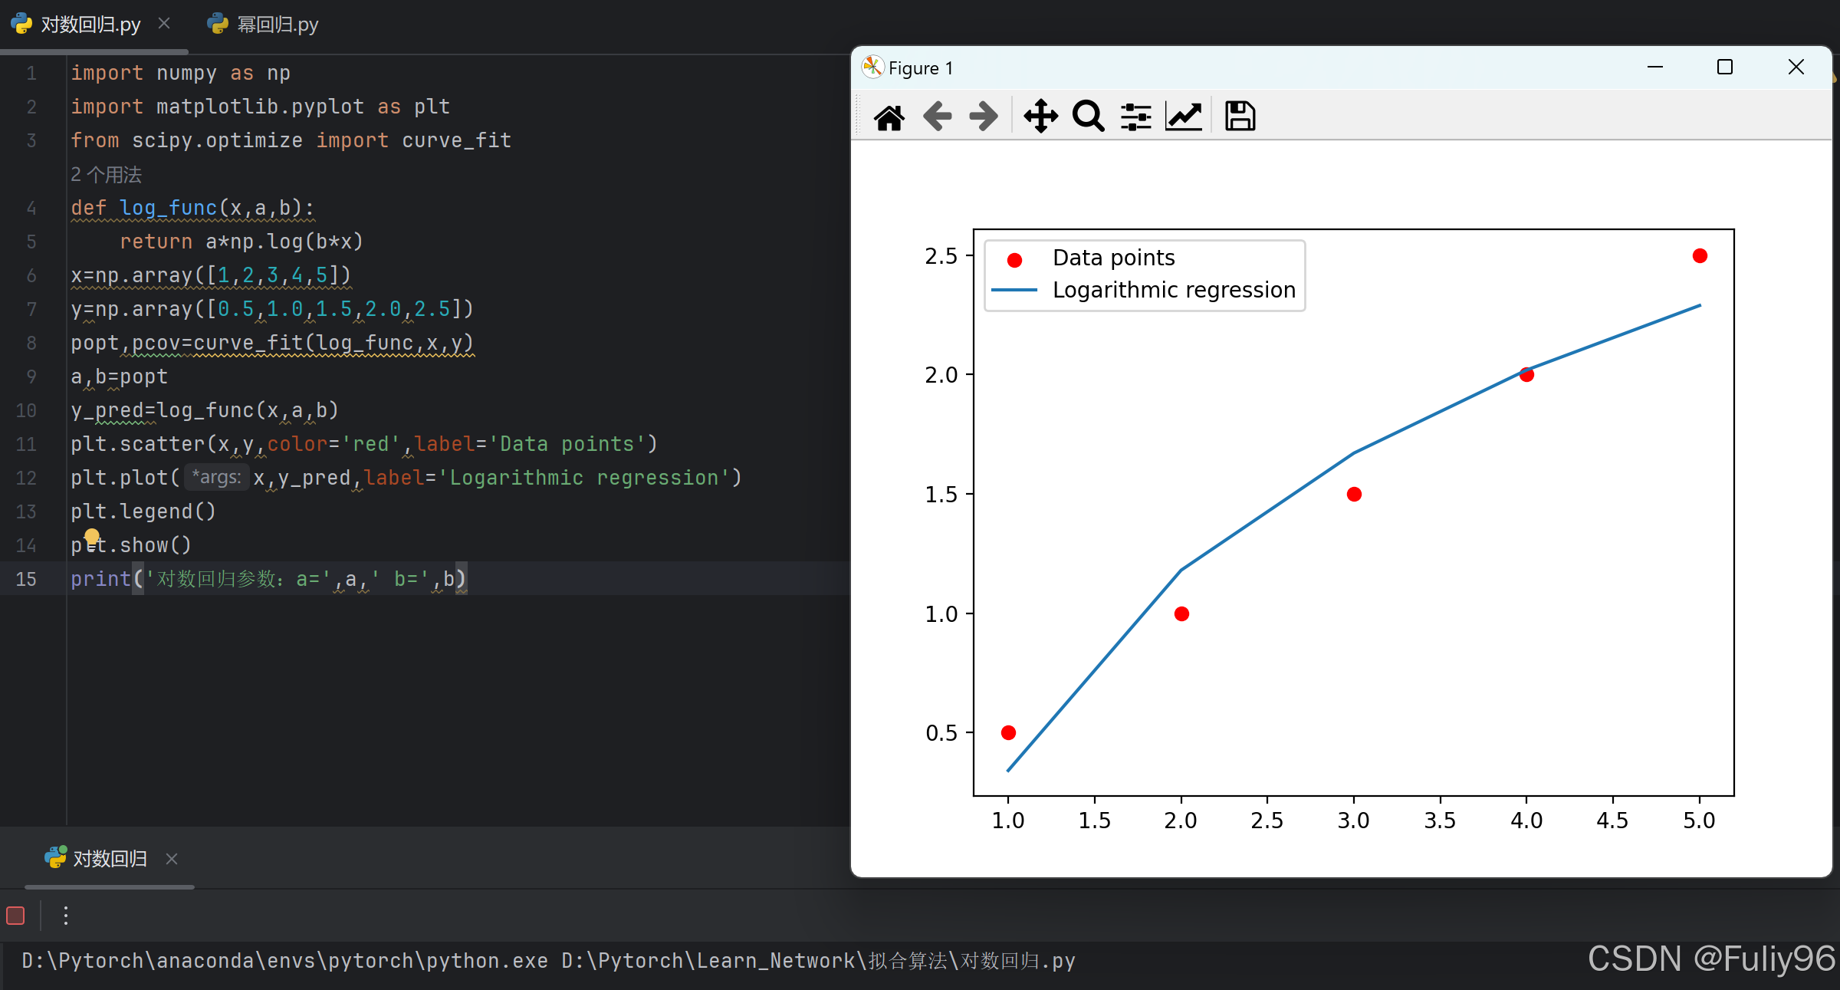Maximize the Figure 1 window
This screenshot has height=990, width=1840.
1725,67
